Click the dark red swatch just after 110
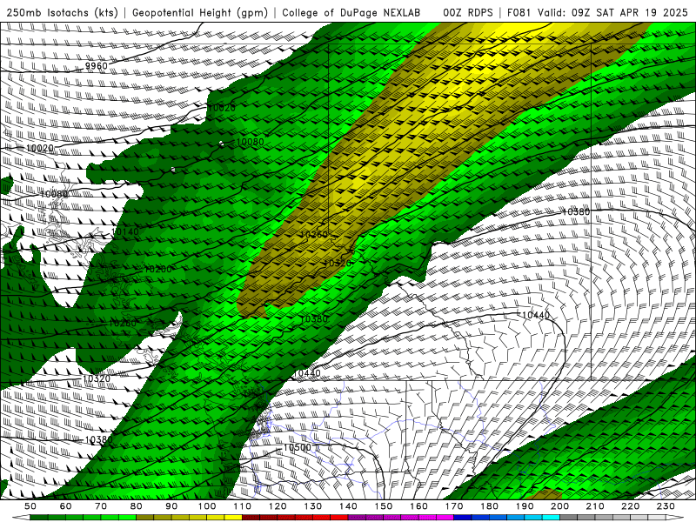The width and height of the screenshot is (696, 522). [251, 518]
